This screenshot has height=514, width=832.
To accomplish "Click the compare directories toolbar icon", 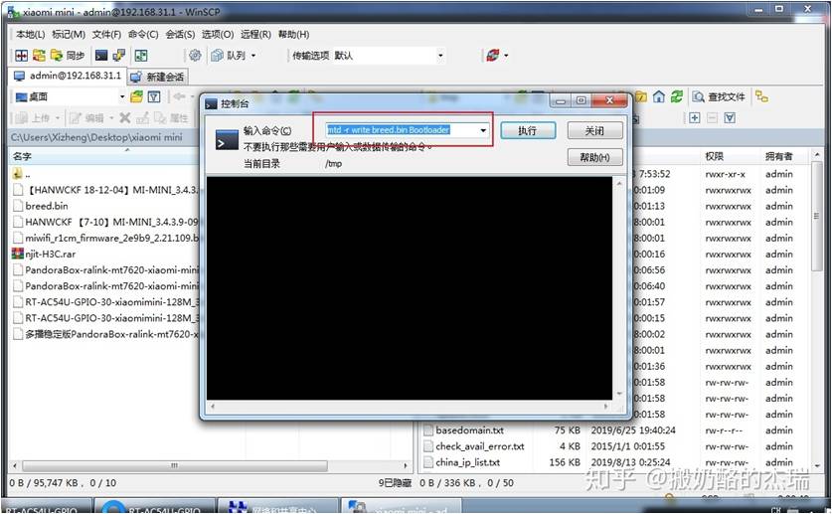I will (21, 55).
